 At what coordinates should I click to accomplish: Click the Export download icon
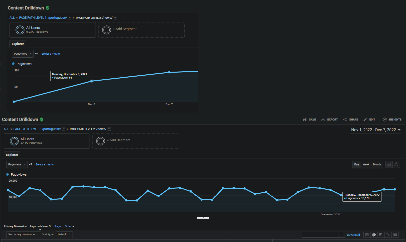[323, 120]
